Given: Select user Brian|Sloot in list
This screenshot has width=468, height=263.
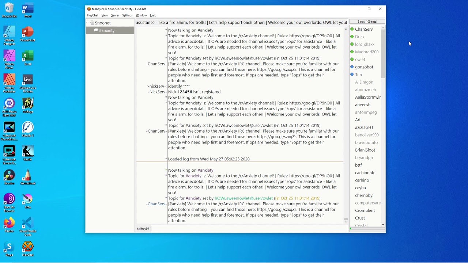Looking at the screenshot, I should 365,150.
